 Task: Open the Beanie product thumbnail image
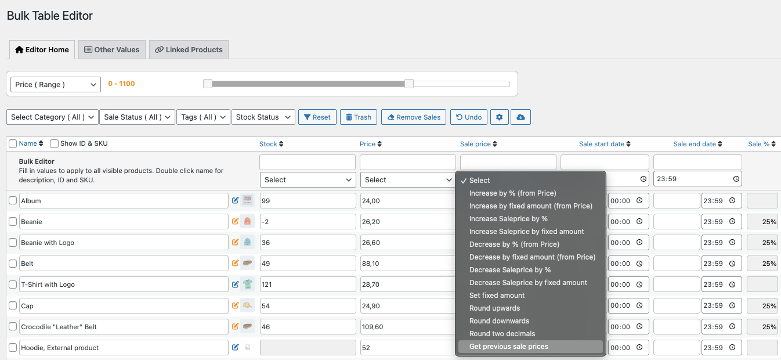pyautogui.click(x=247, y=221)
